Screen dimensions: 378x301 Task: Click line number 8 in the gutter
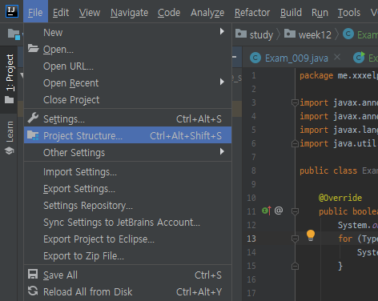click(x=254, y=171)
